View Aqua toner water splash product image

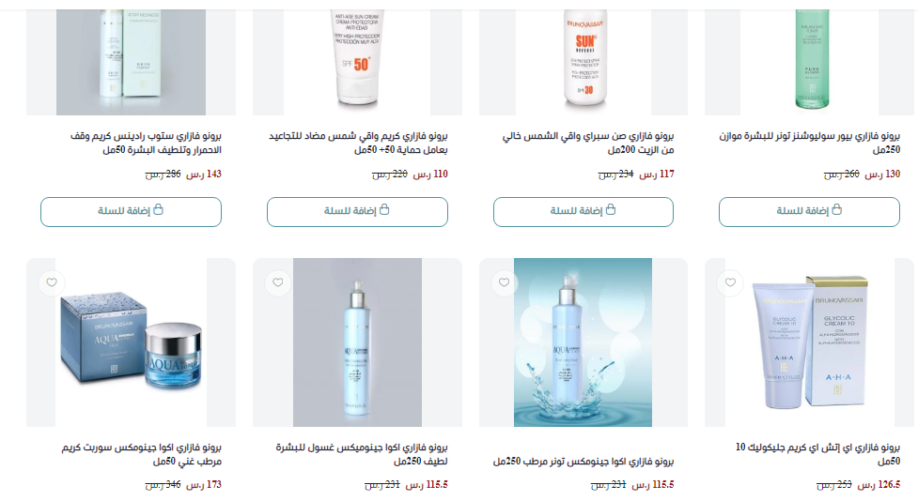click(583, 342)
